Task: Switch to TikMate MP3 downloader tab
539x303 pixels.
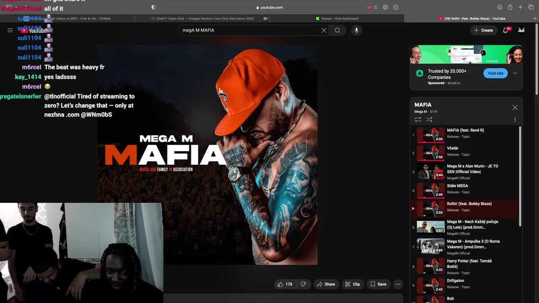Action: pos(67,19)
